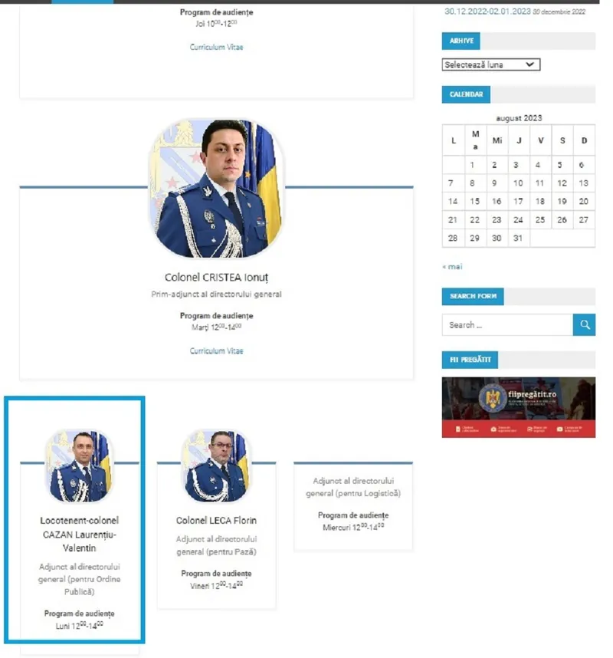This screenshot has height=658, width=613.
Task: Click the dropdown arrow on month selector
Action: coord(529,64)
